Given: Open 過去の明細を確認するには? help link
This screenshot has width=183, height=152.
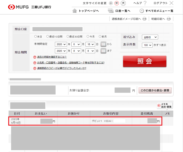Looking at the screenshot, I should point(52,57).
